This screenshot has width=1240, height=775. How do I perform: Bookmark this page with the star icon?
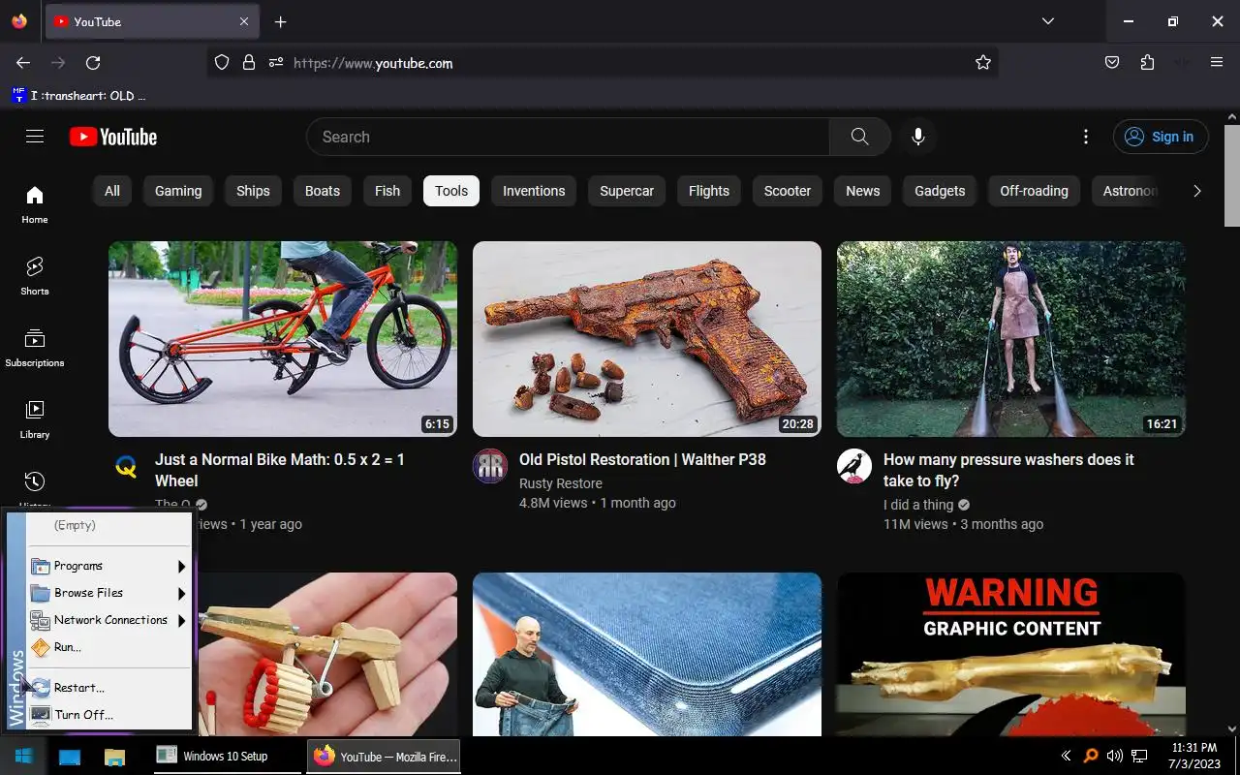click(983, 63)
